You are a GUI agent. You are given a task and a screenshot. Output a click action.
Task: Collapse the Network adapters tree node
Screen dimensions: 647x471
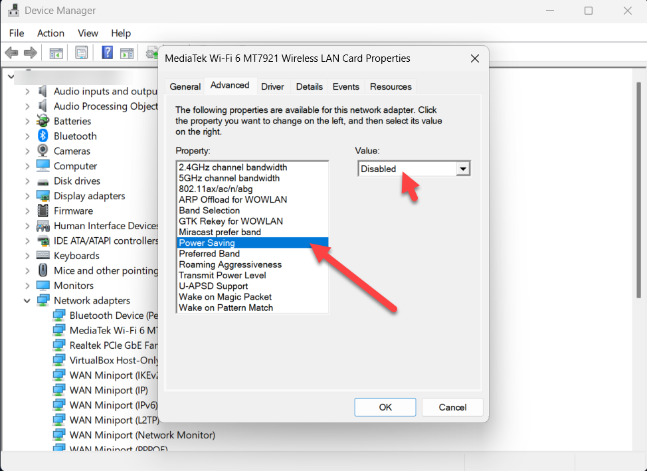pos(27,300)
